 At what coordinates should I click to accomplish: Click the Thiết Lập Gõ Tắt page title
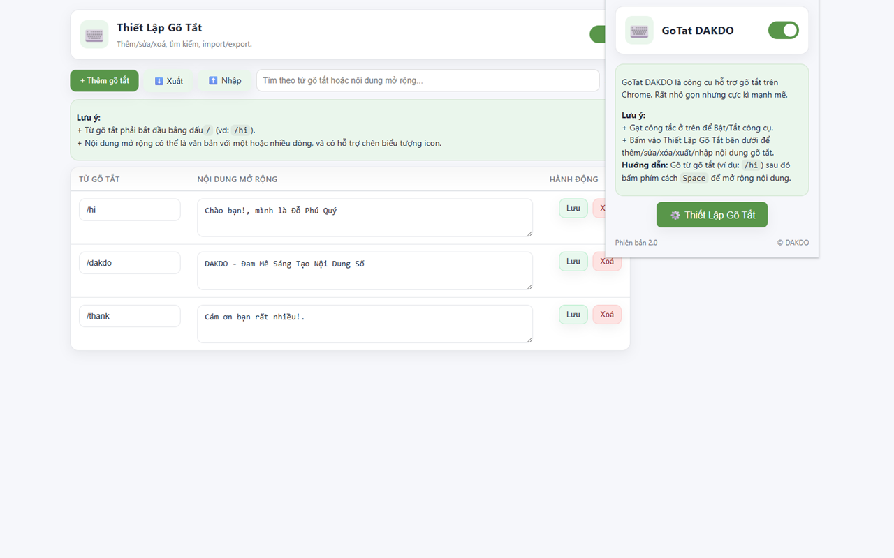159,28
